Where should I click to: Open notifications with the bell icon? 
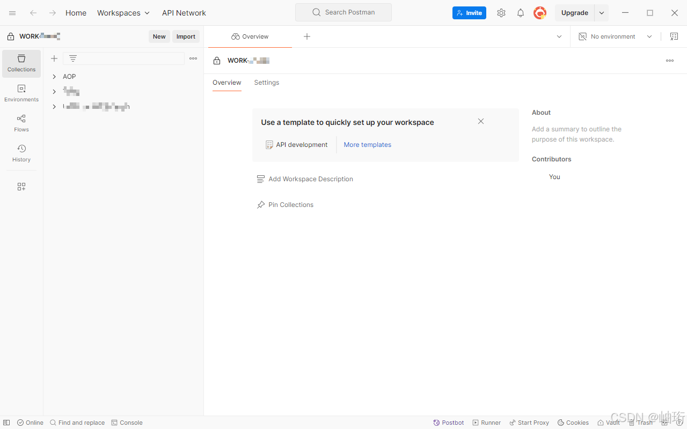click(x=521, y=13)
